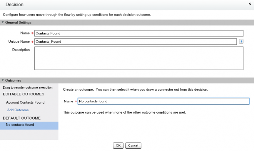Click the Decision dialog title
This screenshot has width=254, height=151.
(x=14, y=4)
